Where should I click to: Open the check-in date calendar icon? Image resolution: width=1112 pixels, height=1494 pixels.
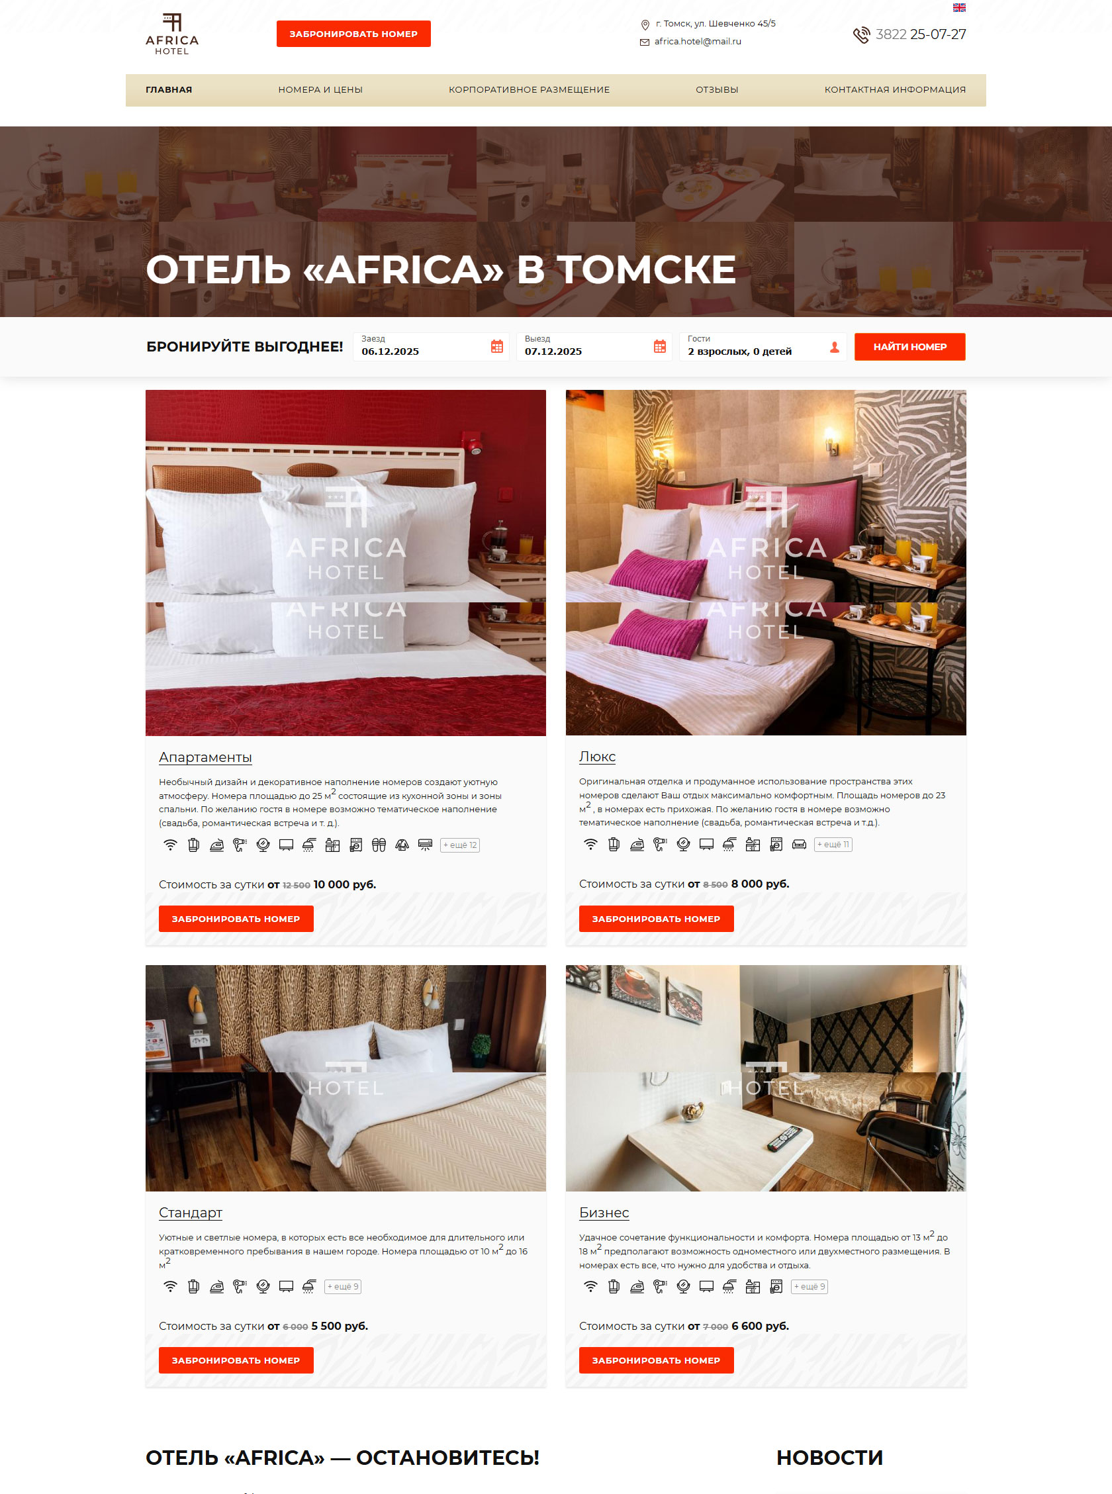[x=497, y=347]
